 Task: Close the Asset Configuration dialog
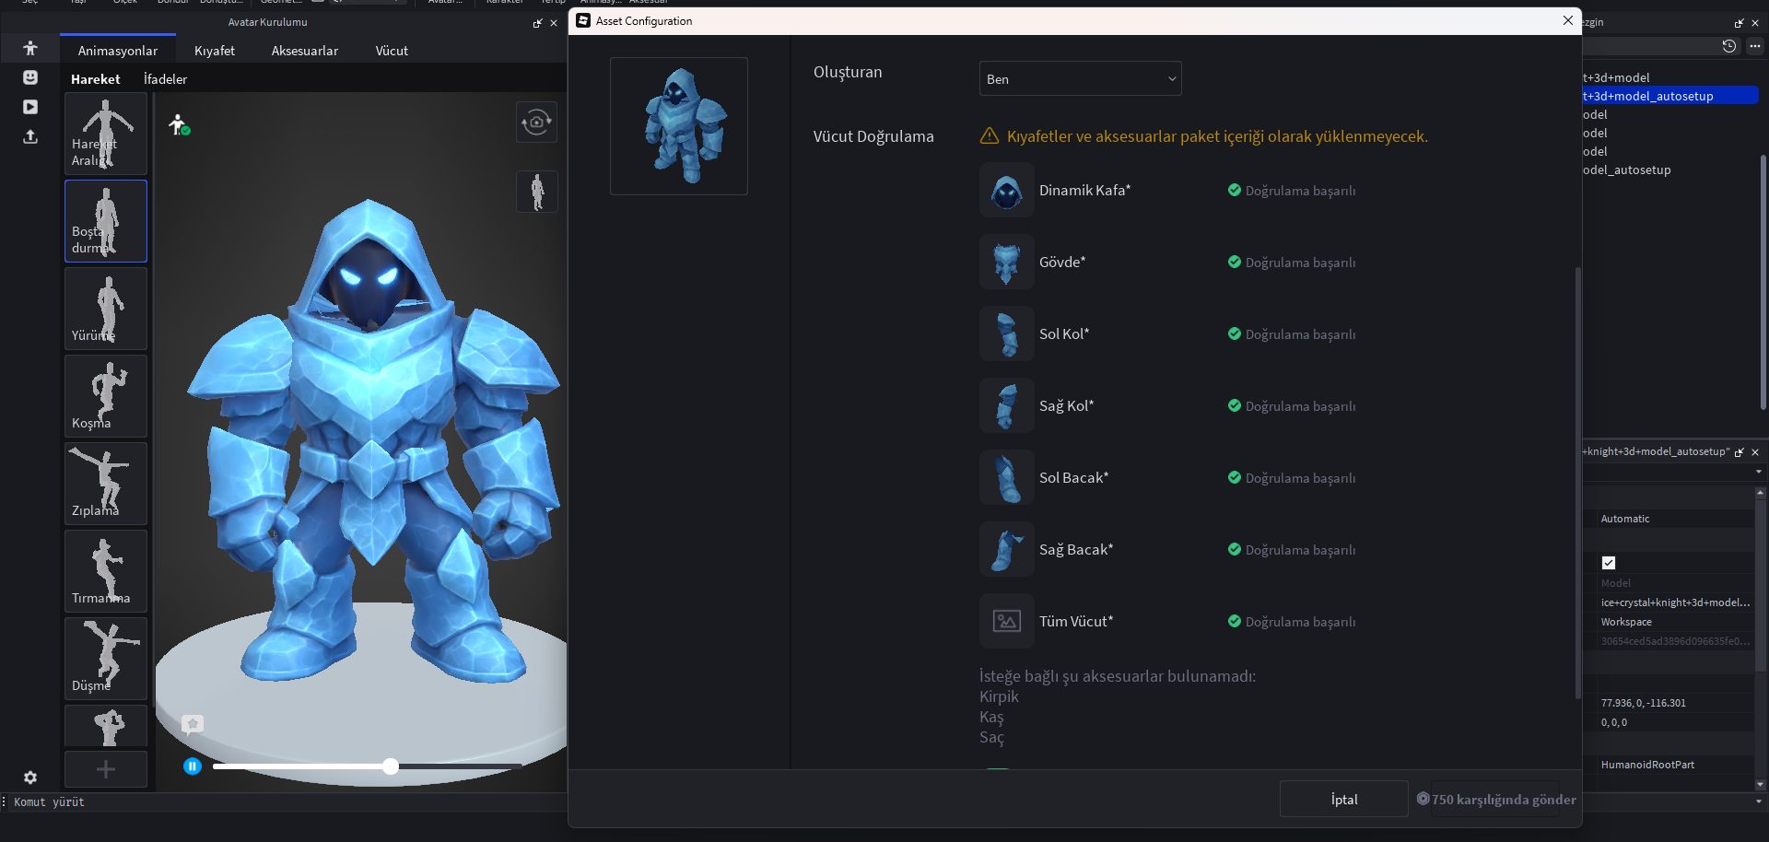[1568, 20]
